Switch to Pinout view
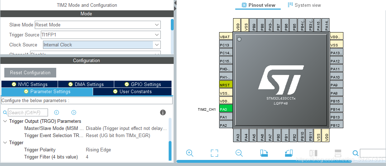 click(x=258, y=5)
